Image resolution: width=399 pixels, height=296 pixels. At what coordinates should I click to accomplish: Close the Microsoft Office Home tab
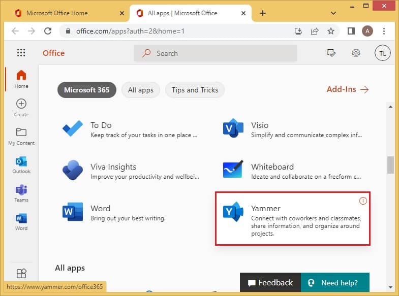122,13
